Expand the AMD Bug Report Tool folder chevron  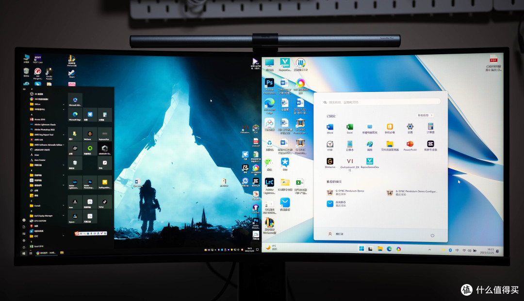(x=64, y=135)
